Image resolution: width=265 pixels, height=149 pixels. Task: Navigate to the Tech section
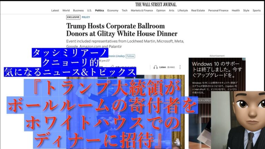tap(125, 10)
